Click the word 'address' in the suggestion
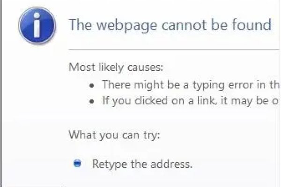This screenshot has height=187, width=281. (x=171, y=164)
